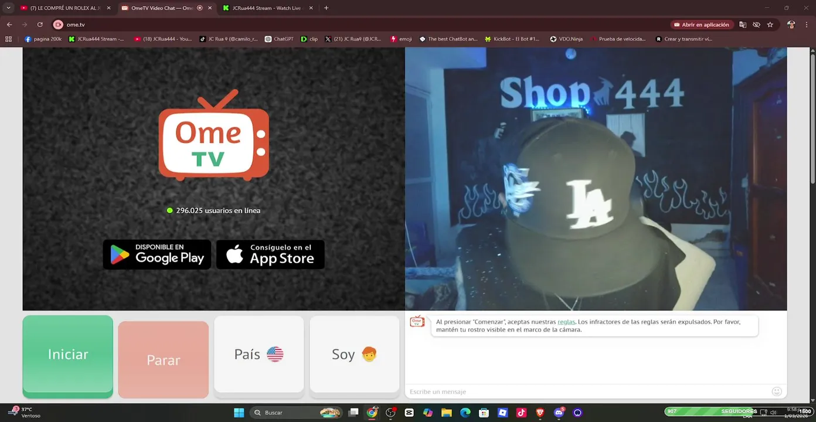Open Copilot from the taskbar
Viewport: 816px width, 422px height.
coord(428,413)
